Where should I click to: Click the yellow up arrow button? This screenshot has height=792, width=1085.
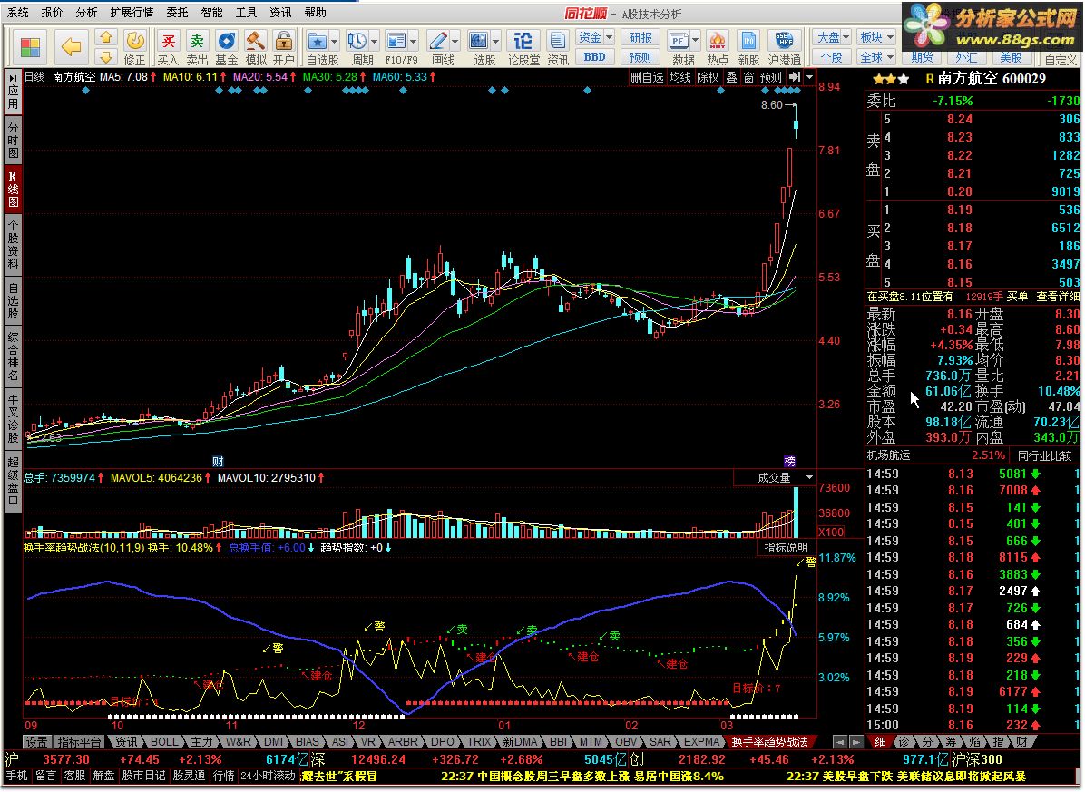(x=106, y=38)
